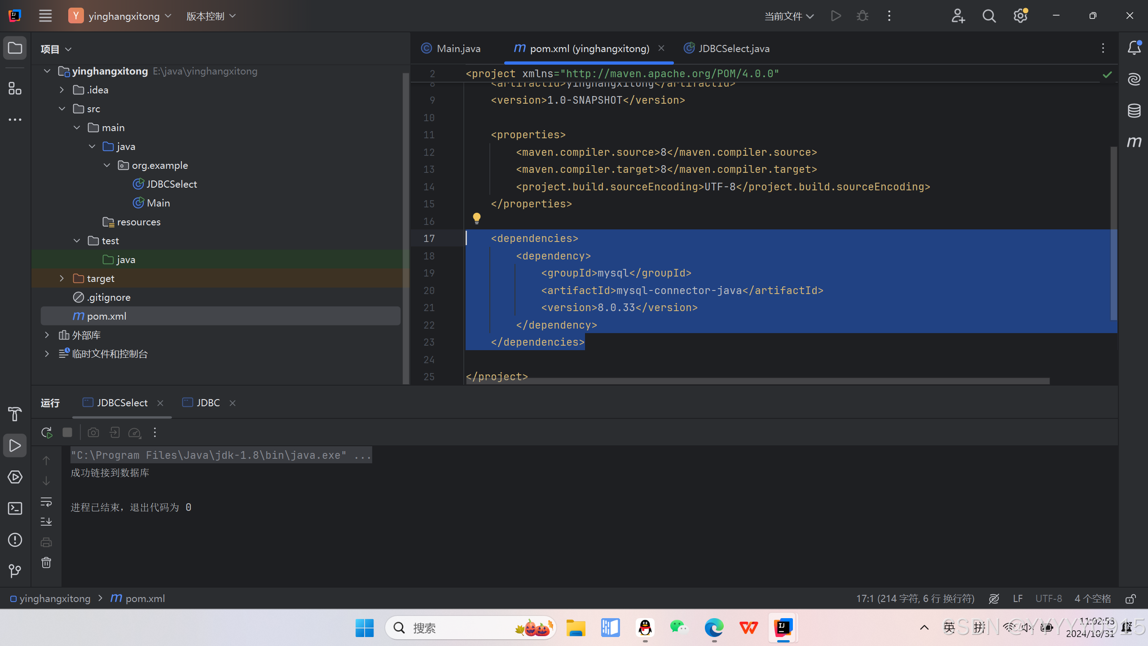This screenshot has width=1148, height=646.
Task: Open the Structure tool window icon
Action: (x=15, y=88)
